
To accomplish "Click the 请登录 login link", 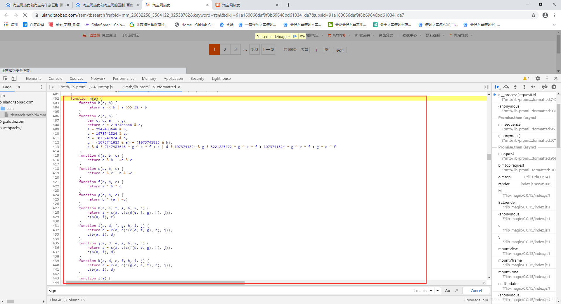I will coord(95,35).
